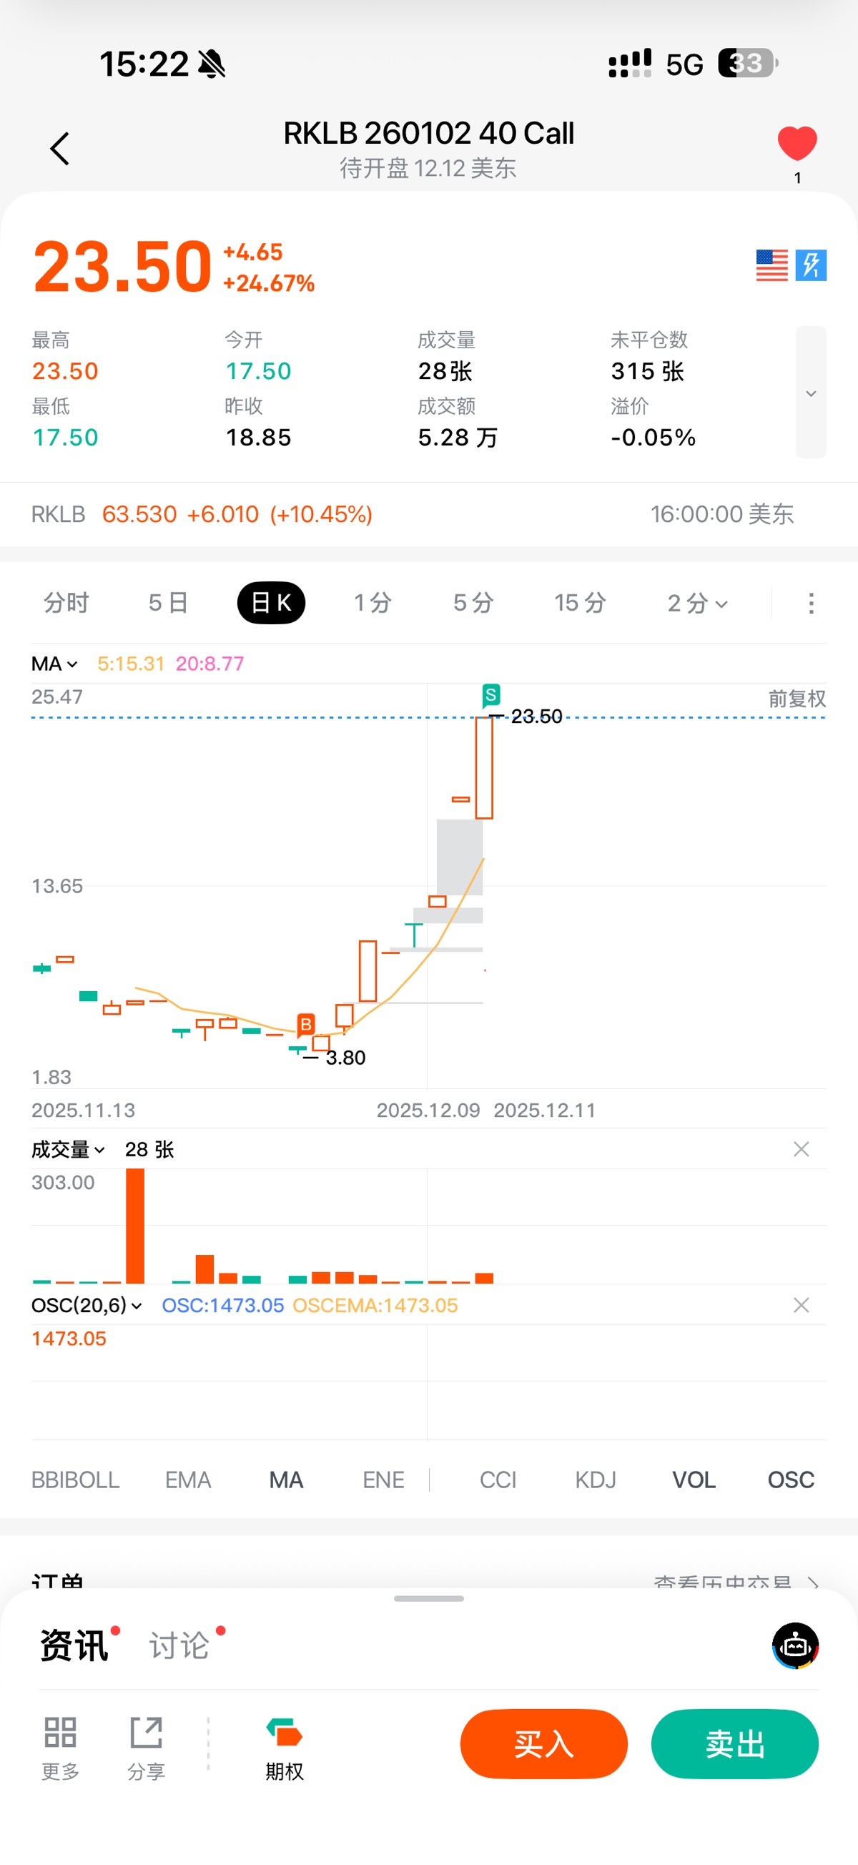This screenshot has width=858, height=1865.
Task: Open the three-dot chart options menu
Action: (x=811, y=603)
